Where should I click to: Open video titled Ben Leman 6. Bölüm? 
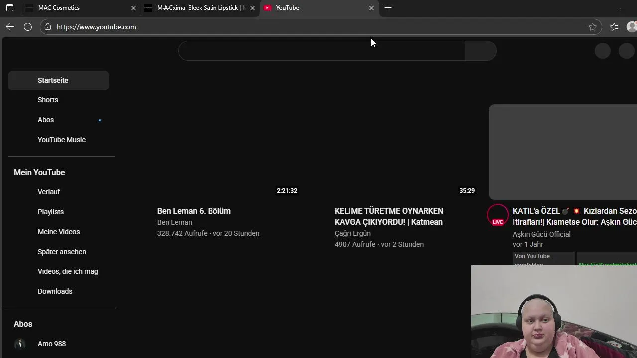(x=194, y=211)
